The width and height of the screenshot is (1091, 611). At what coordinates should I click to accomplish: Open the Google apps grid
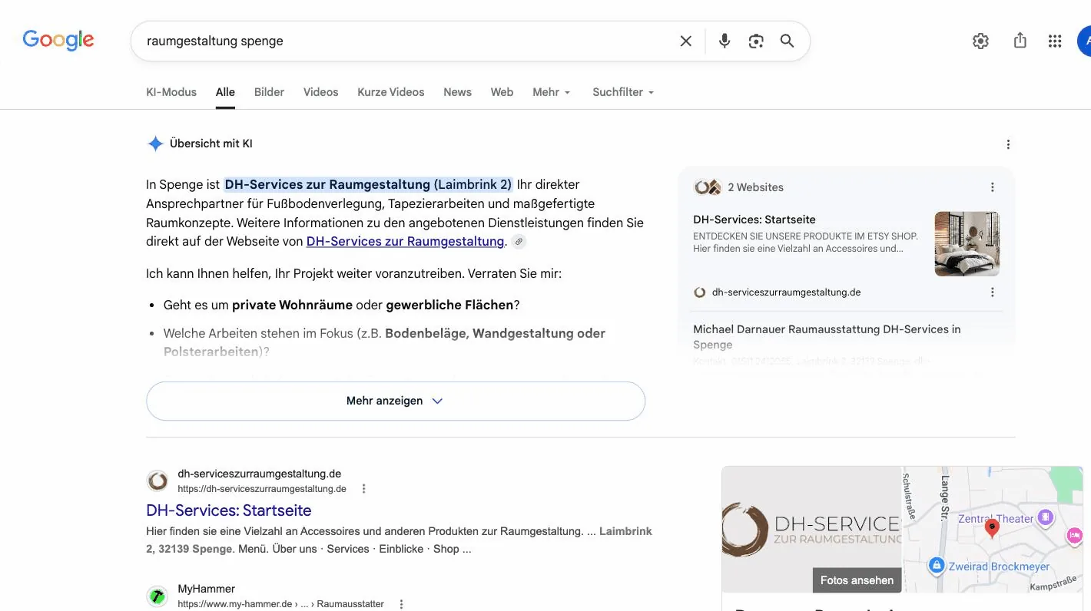pyautogui.click(x=1055, y=41)
